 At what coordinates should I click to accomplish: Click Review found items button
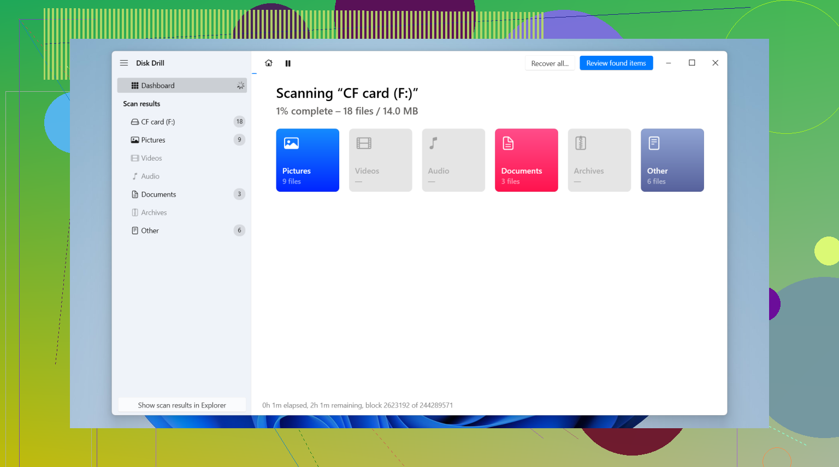tap(616, 63)
